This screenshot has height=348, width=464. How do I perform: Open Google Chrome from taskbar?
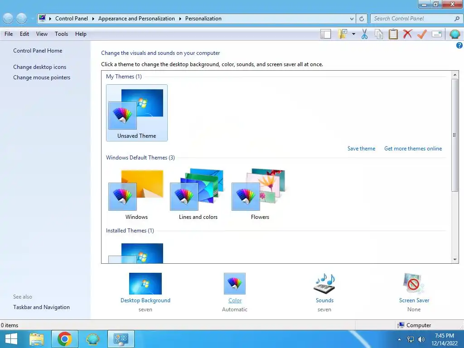tap(65, 339)
